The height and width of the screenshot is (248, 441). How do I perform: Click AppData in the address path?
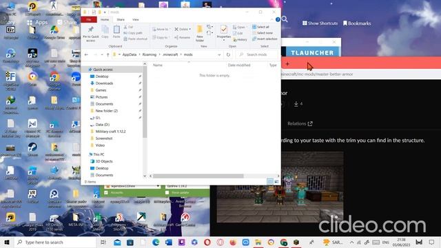130,54
